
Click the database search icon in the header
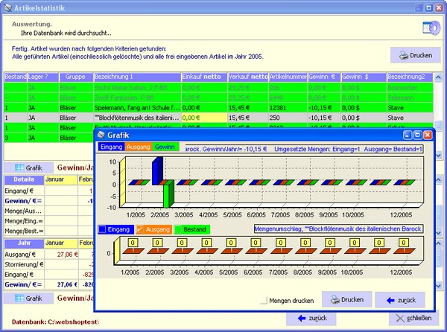pos(430,28)
